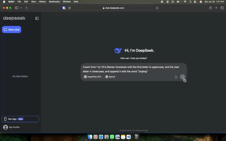
Task: Expand Safari tab group dropdown arrow
Action: [x=21, y=8]
